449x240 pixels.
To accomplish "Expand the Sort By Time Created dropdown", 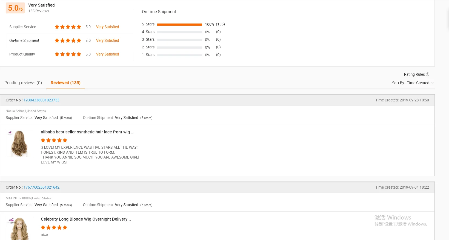I will 412,83.
